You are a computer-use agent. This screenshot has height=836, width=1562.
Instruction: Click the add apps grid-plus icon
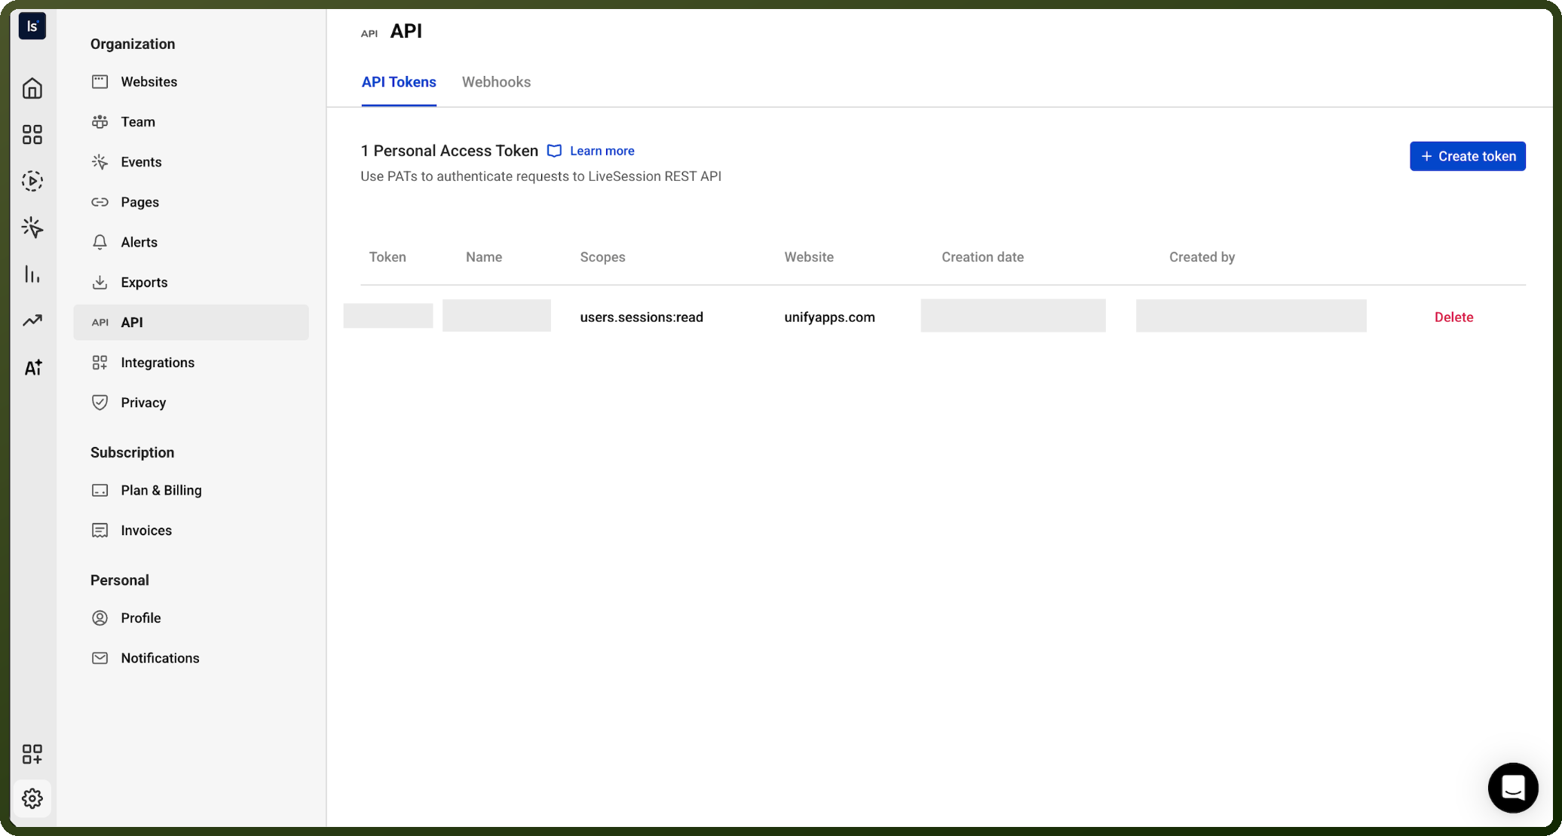click(x=32, y=754)
